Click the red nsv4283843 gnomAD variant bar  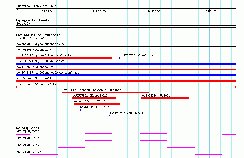pyautogui.click(x=106, y=93)
